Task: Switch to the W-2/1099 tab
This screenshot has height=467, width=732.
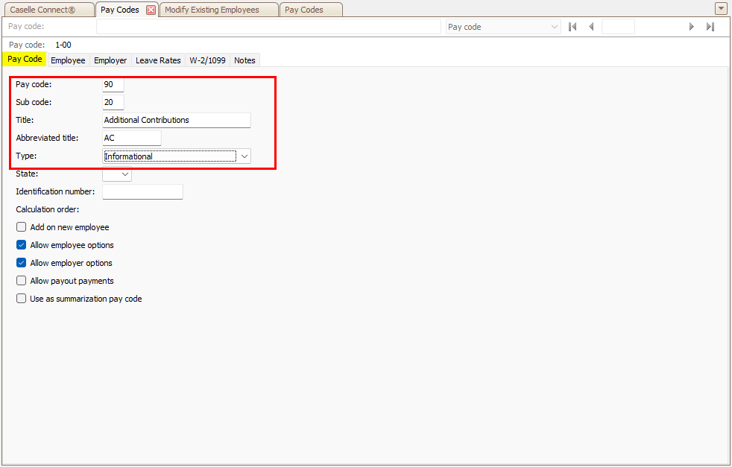Action: coord(208,60)
